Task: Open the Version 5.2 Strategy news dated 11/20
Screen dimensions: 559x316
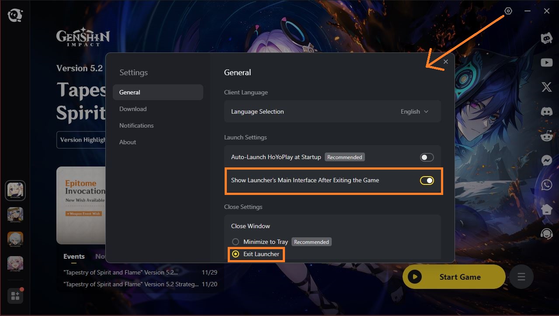Action: pyautogui.click(x=140, y=284)
